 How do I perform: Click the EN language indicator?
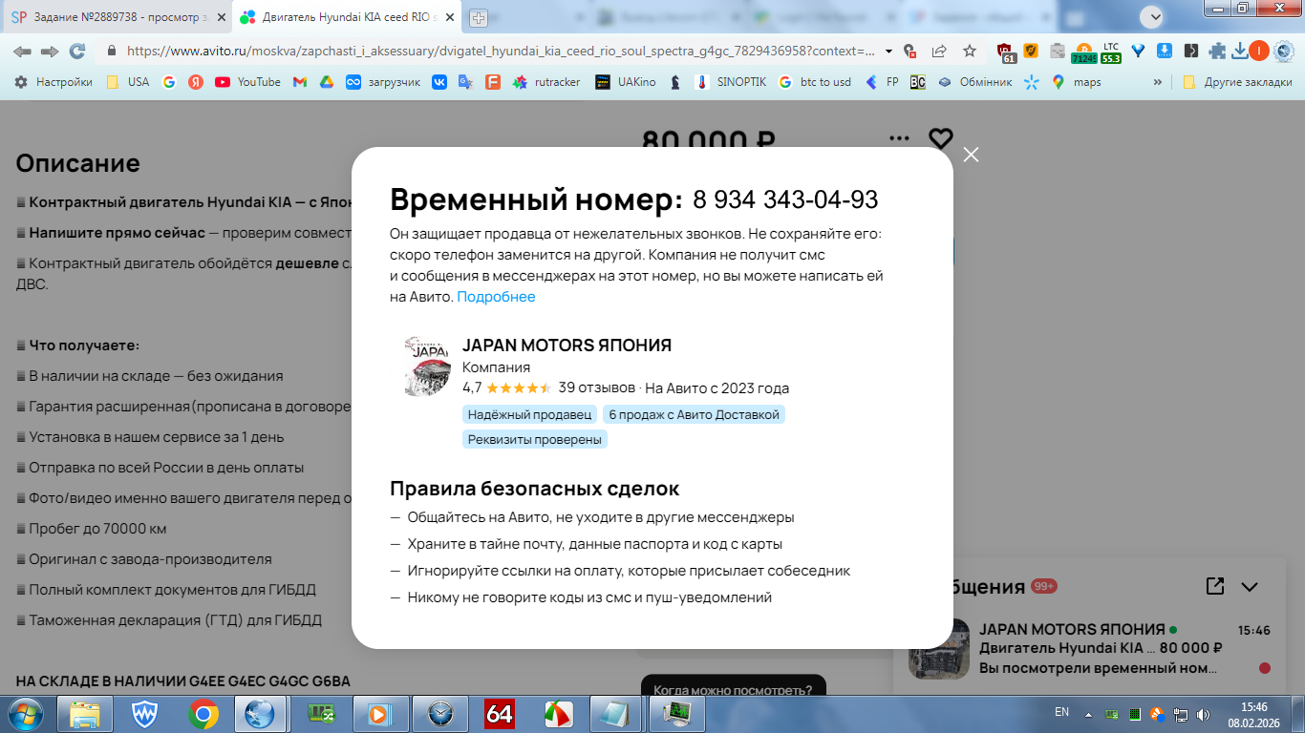pos(1061,712)
